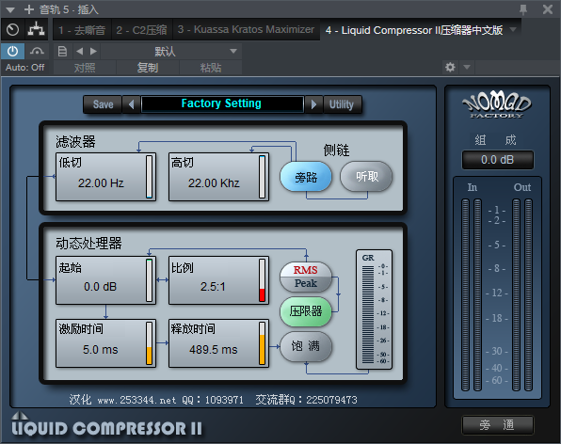This screenshot has height=444, width=561.
Task: Pin the plugin window
Action: (523, 9)
